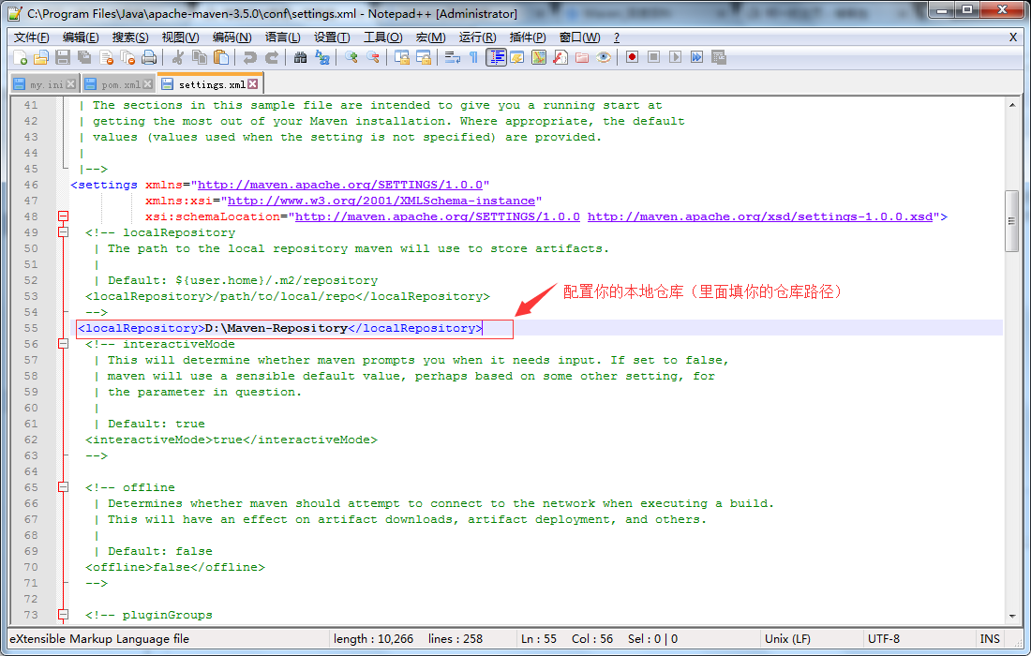The image size is (1031, 656).
Task: Close the pom.xml tab
Action: (147, 84)
